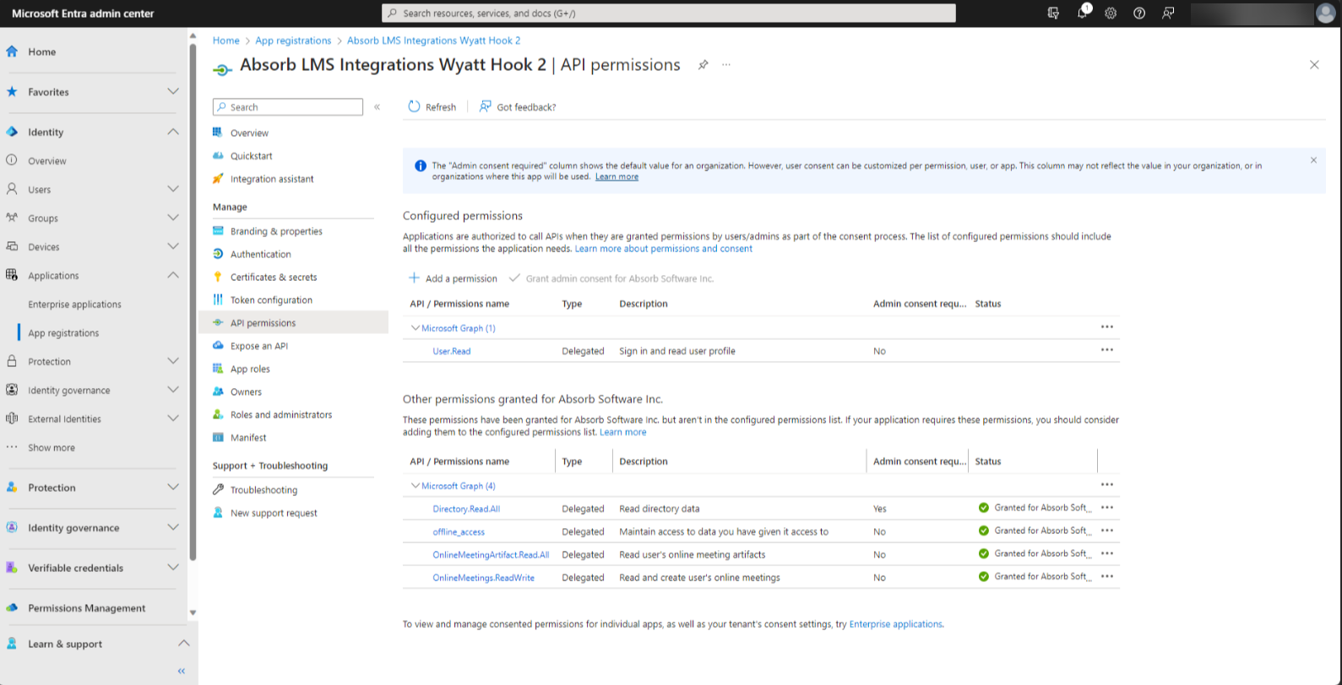Open Token configuration

(x=271, y=299)
